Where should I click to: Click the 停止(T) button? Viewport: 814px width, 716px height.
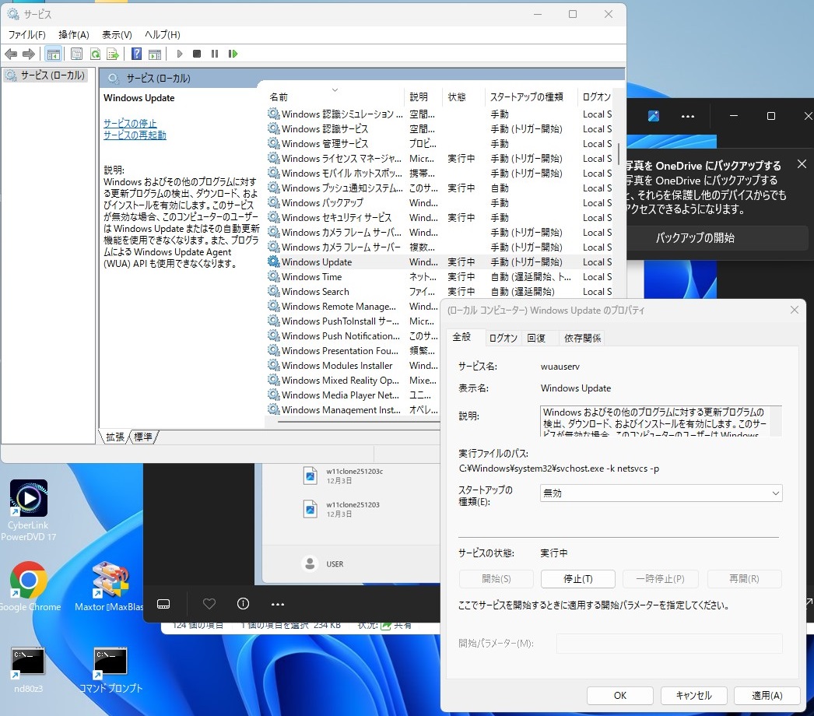(577, 579)
